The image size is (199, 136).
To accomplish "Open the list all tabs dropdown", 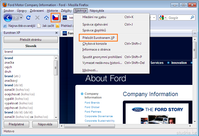I will click(x=195, y=33).
